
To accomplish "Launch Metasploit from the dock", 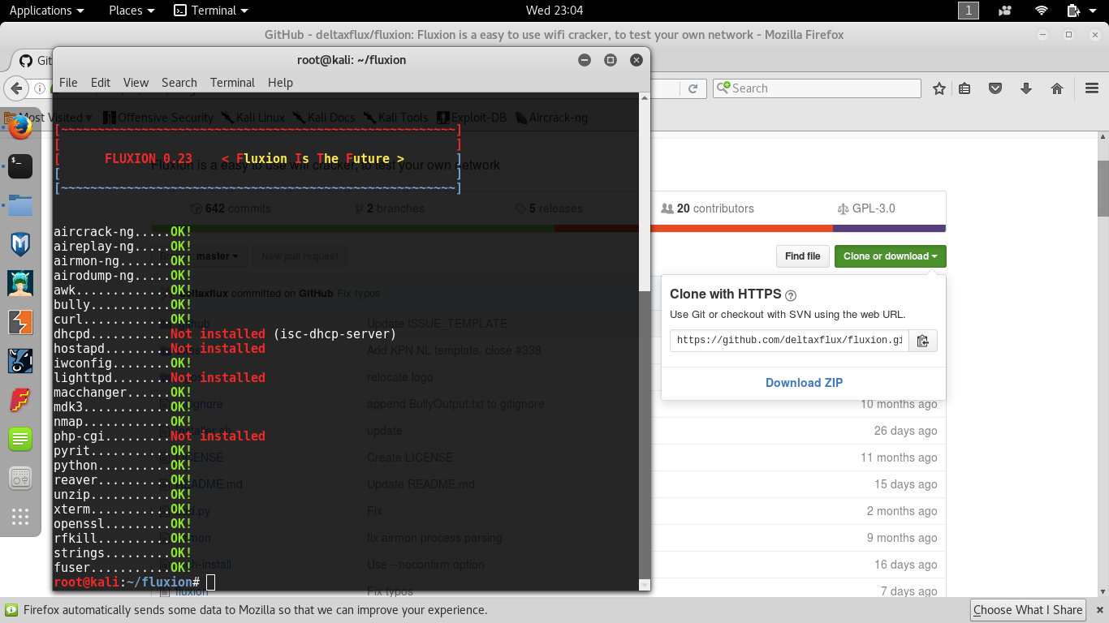I will 20,244.
